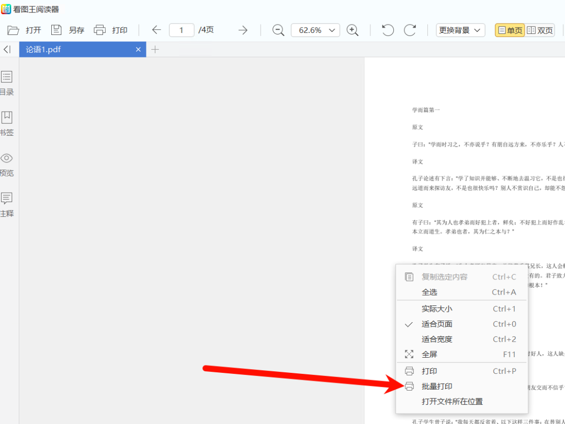565x424 pixels.
Task: Collapse the left sidebar with chevron
Action: pyautogui.click(x=7, y=49)
